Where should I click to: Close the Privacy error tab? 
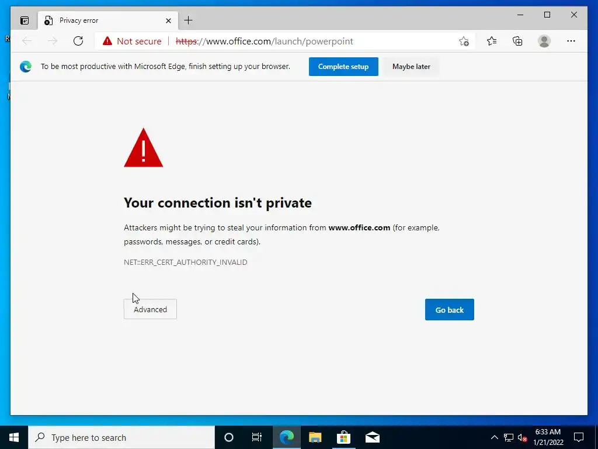click(x=168, y=20)
